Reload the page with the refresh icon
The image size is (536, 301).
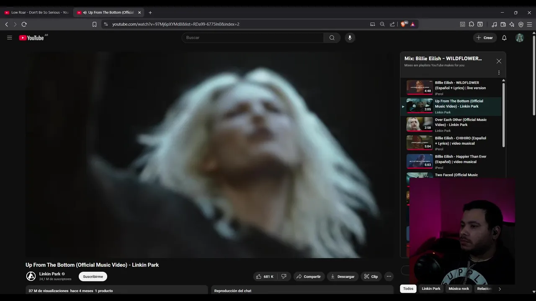tap(24, 24)
